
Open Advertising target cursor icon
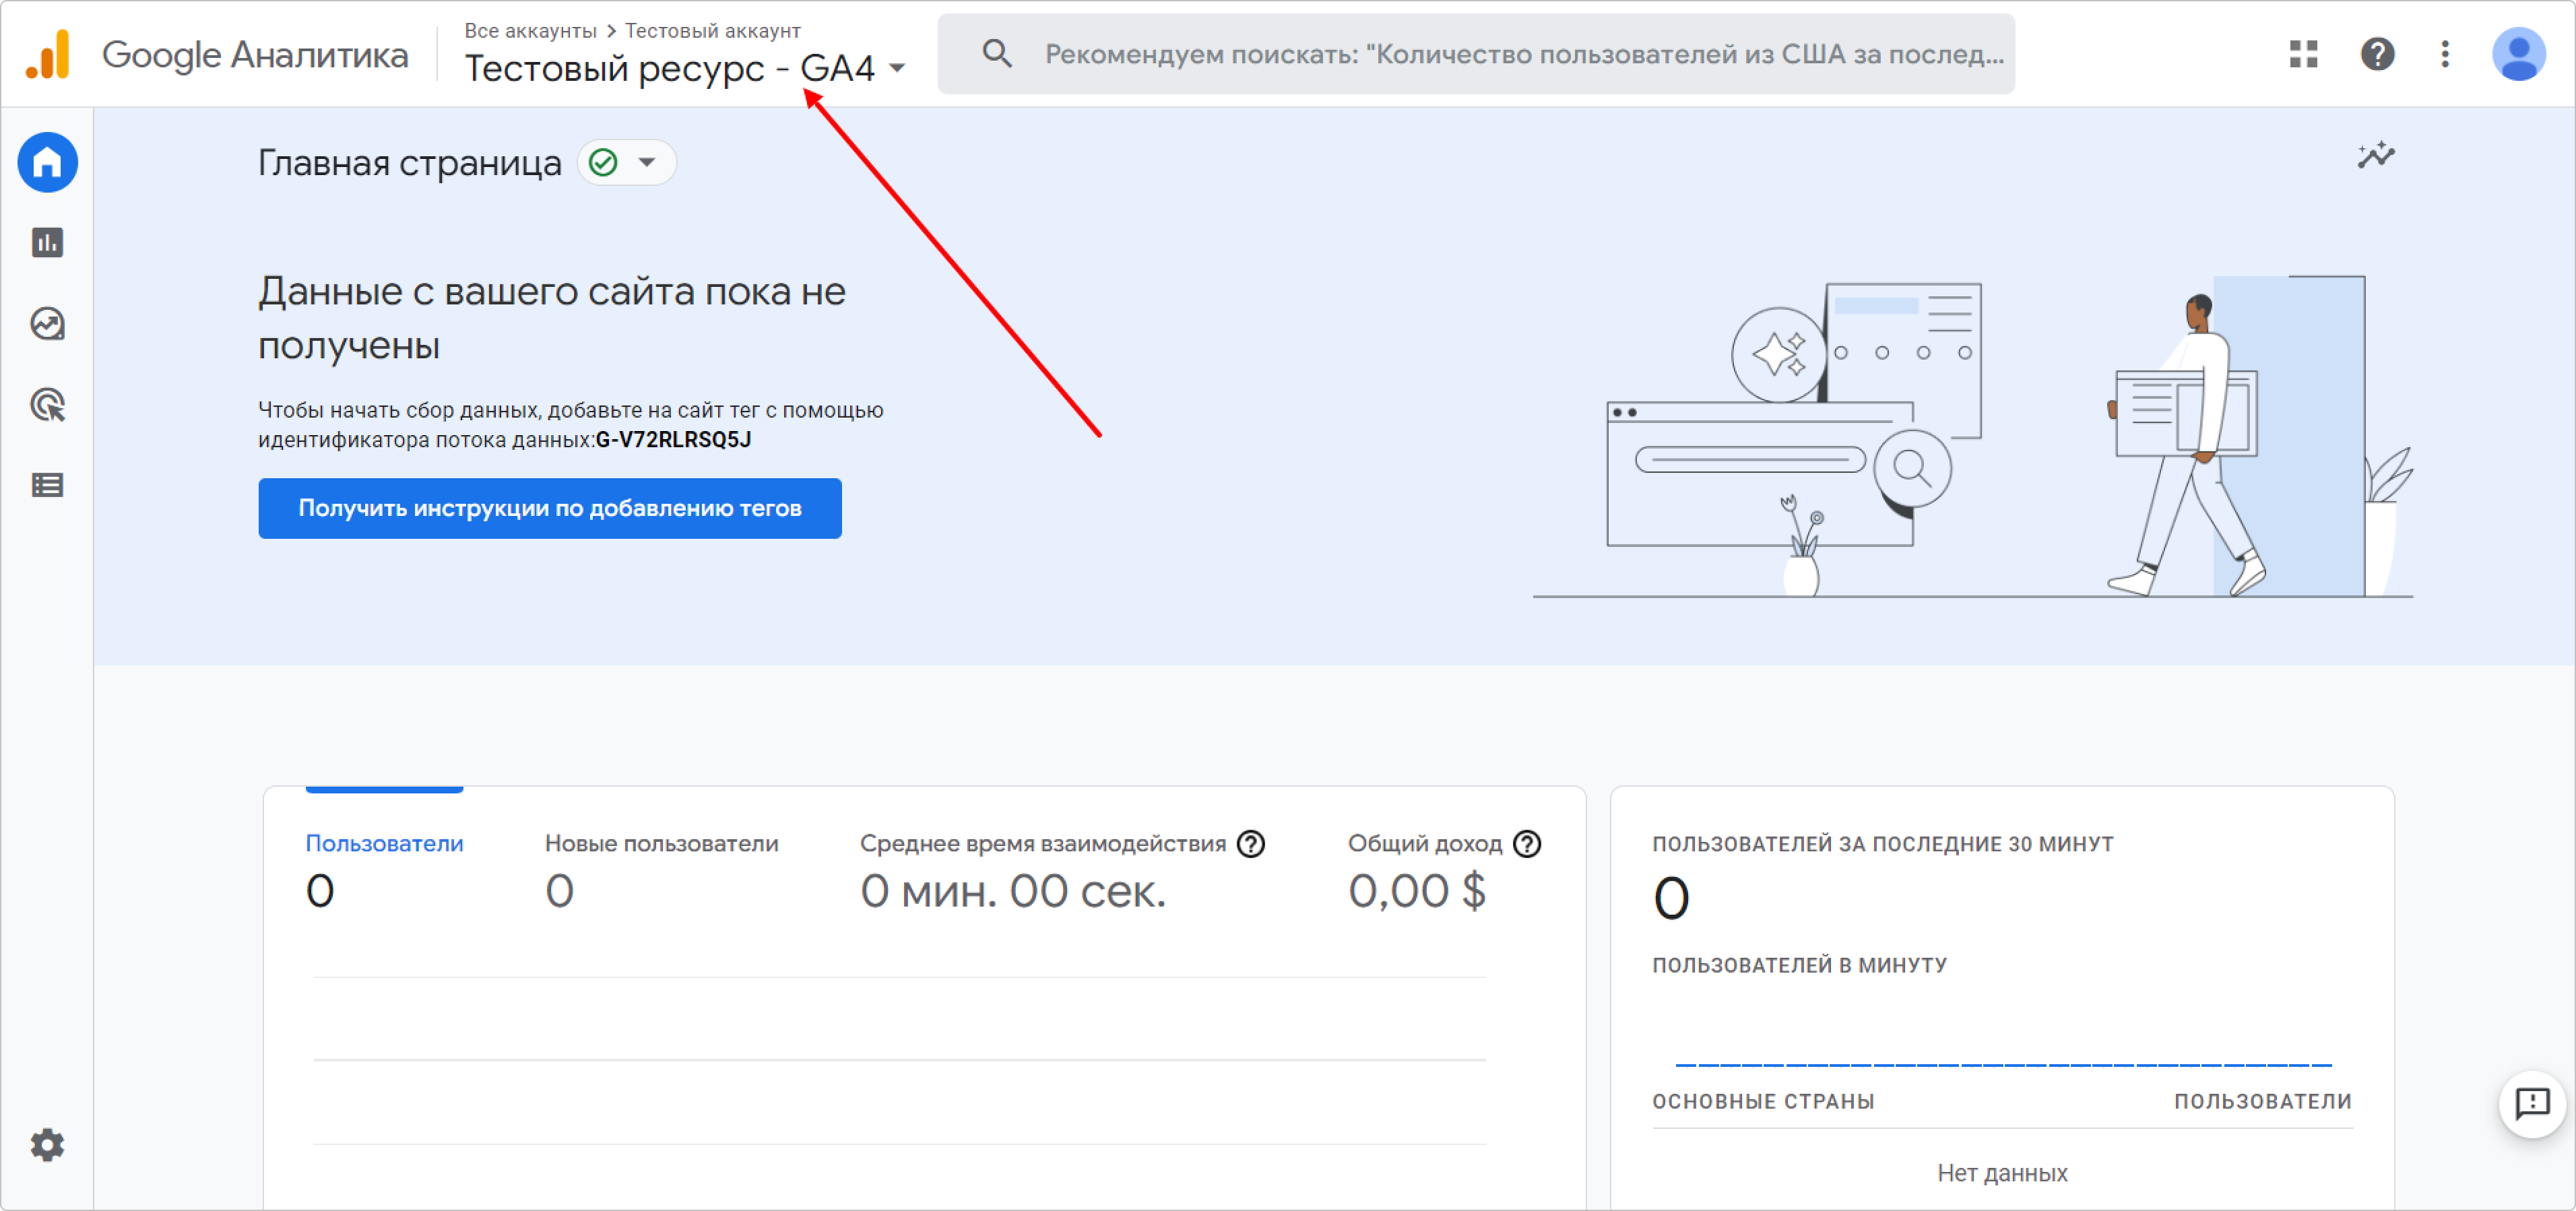[x=47, y=405]
